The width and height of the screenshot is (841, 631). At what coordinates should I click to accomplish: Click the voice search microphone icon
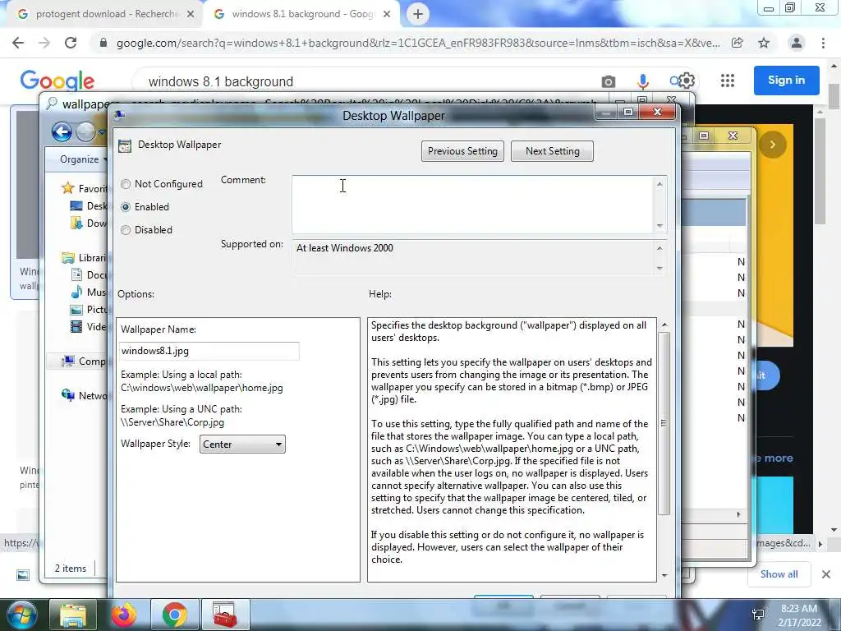tap(642, 81)
